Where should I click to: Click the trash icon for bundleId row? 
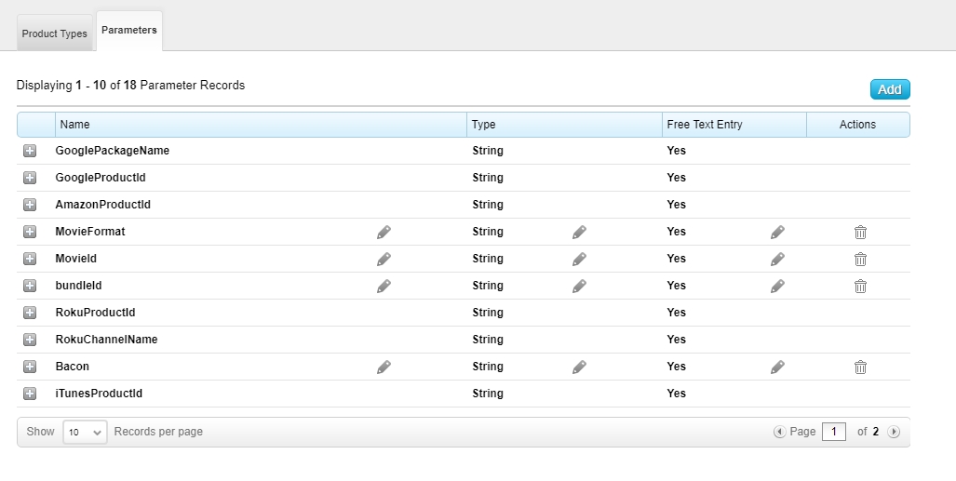pos(860,287)
